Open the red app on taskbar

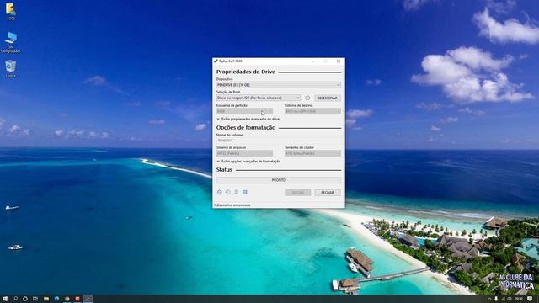coord(77,299)
